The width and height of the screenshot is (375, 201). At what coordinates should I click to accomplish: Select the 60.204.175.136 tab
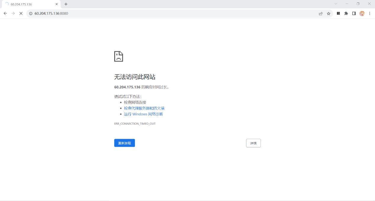pyautogui.click(x=31, y=4)
